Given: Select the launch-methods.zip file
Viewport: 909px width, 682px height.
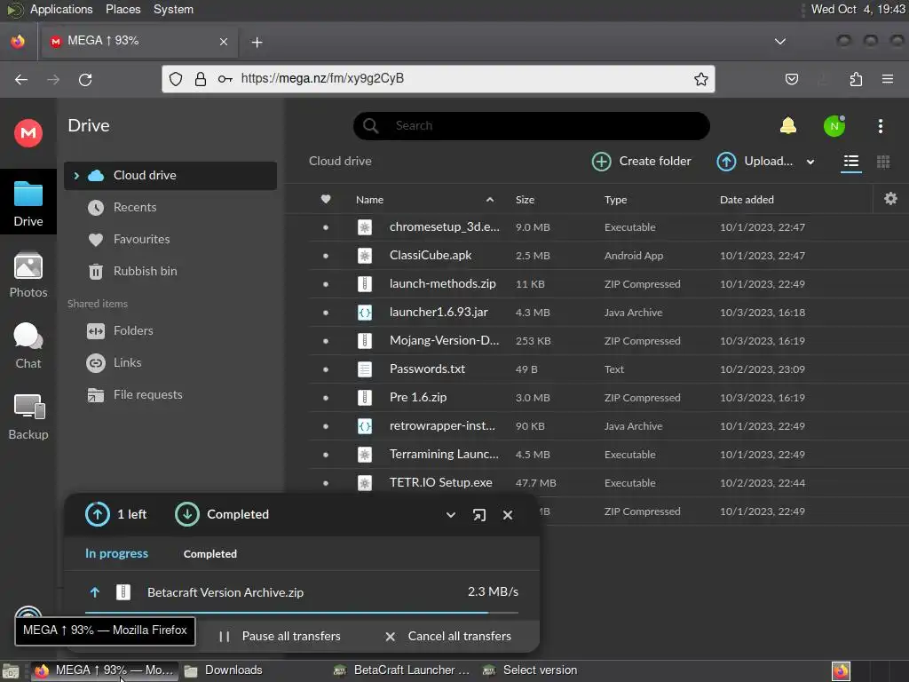Looking at the screenshot, I should pos(442,283).
